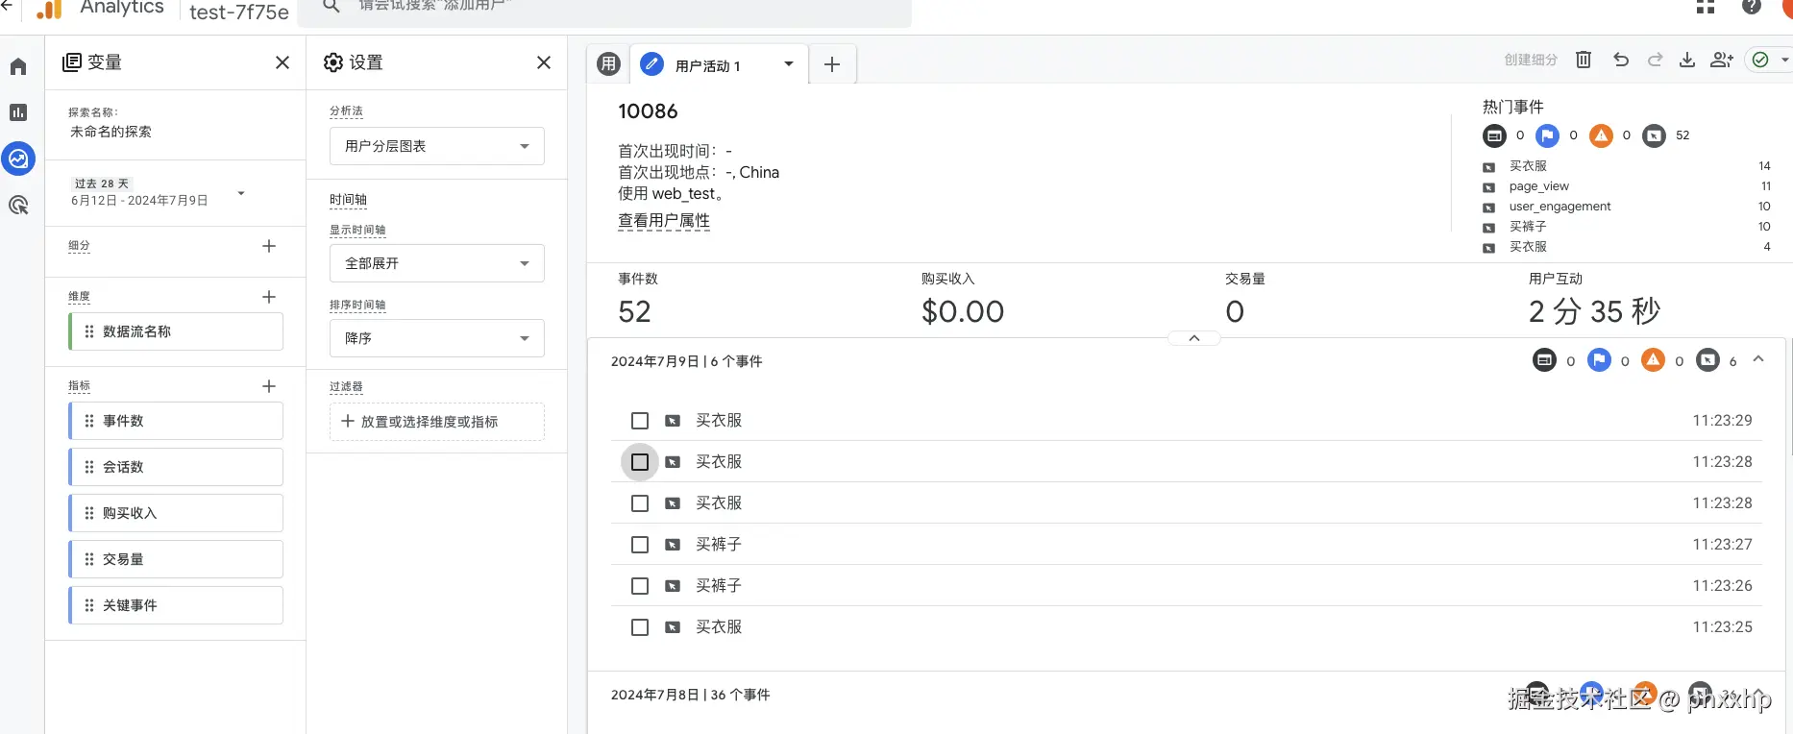Open the Home icon in left sidebar
The width and height of the screenshot is (1793, 734).
(18, 66)
